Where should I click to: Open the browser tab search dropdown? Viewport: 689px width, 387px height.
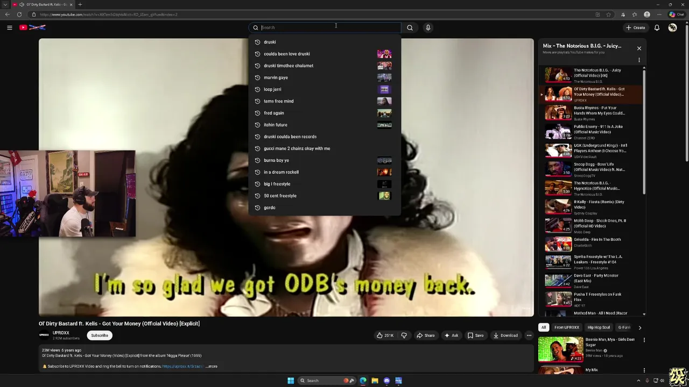[5, 4]
